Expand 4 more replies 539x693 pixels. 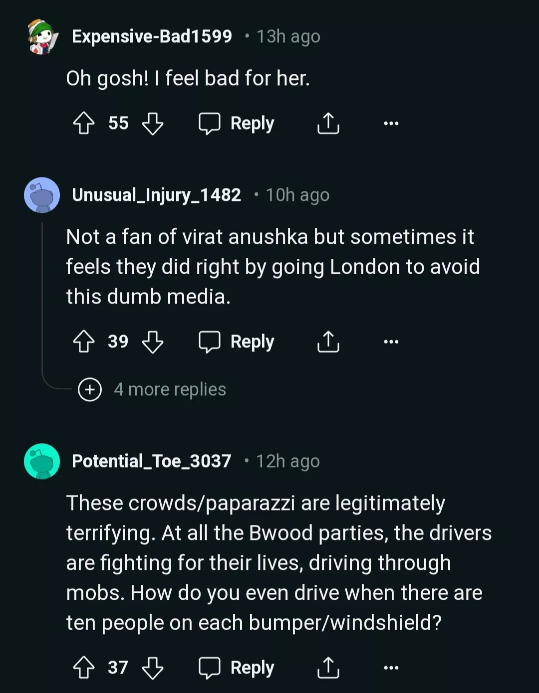click(x=153, y=389)
